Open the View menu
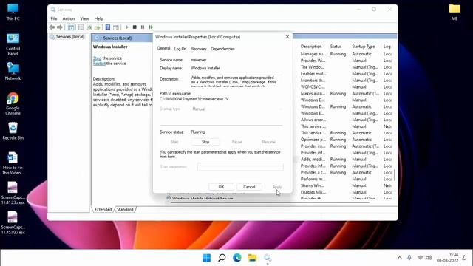Screen dimensions: 473x266 pos(84,18)
